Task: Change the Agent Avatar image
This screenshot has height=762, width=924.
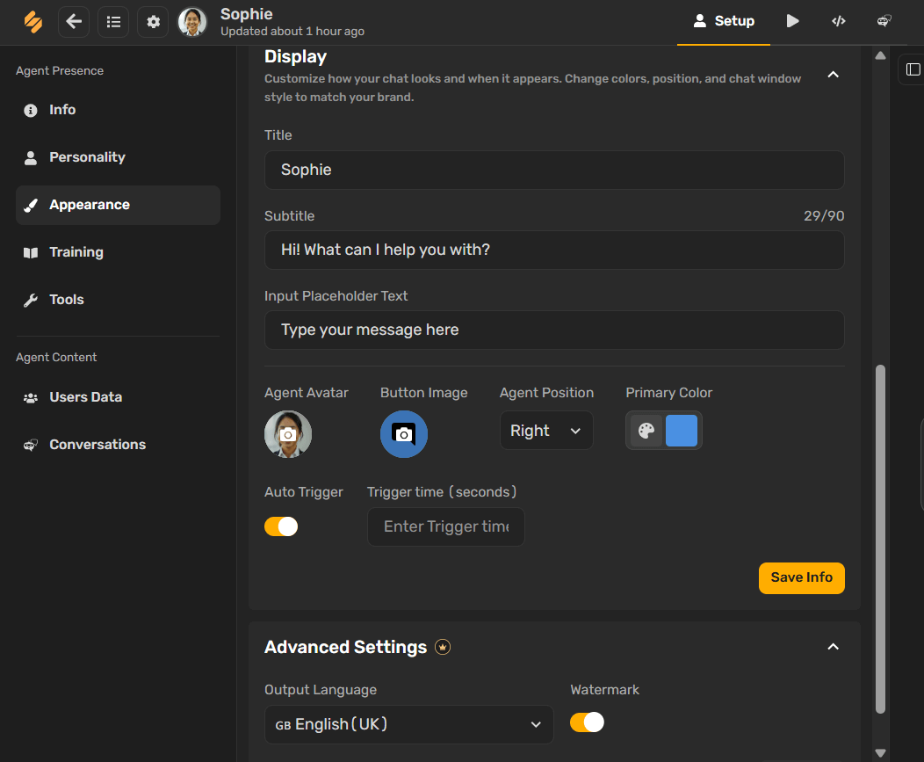Action: tap(288, 434)
